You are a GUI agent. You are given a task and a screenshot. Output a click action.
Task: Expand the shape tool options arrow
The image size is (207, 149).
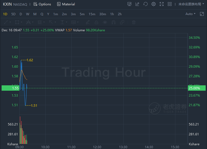[21, 22]
